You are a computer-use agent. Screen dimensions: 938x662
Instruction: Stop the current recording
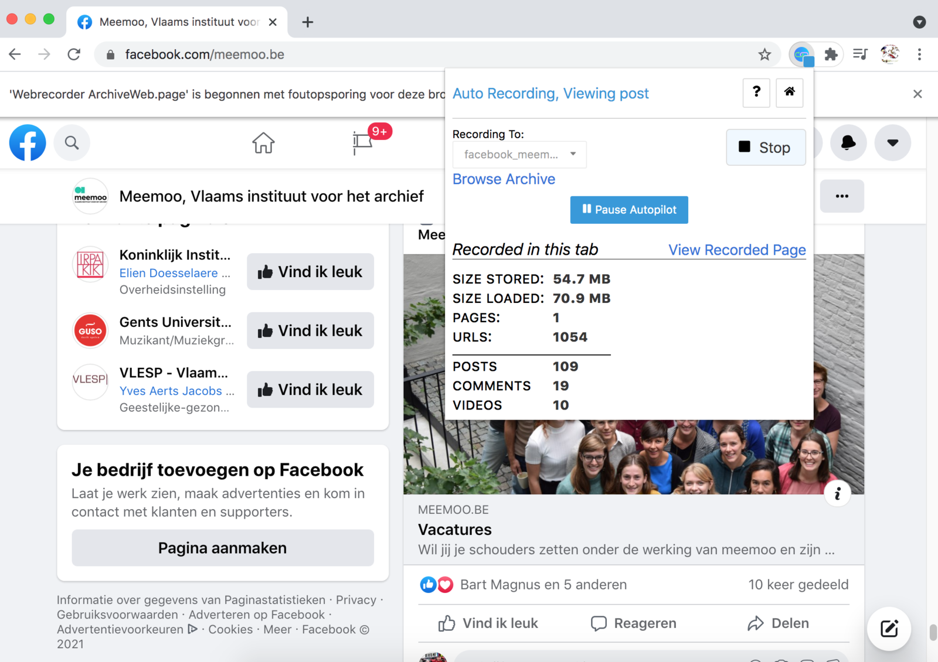pyautogui.click(x=766, y=148)
